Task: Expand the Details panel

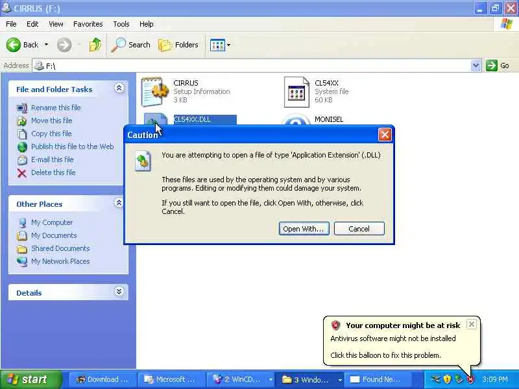Action: point(119,291)
